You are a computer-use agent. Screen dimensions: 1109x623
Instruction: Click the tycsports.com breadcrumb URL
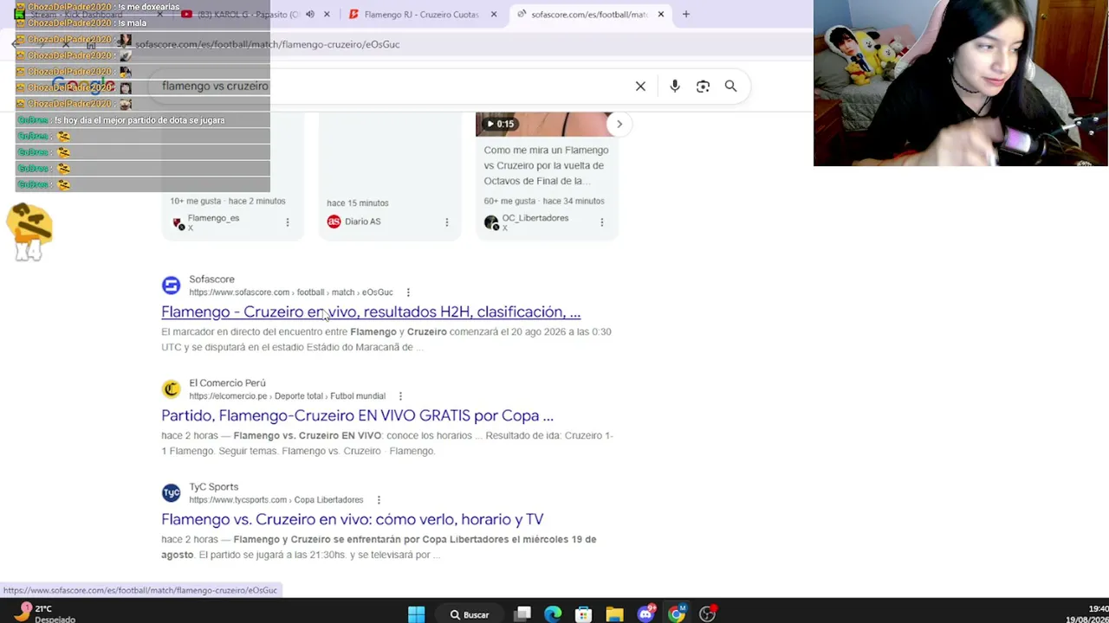276,500
